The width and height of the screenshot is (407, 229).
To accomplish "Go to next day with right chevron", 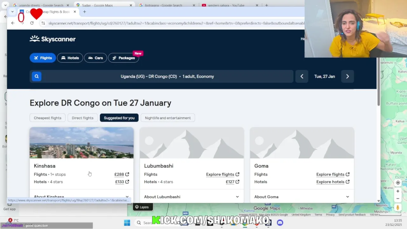I will click(x=347, y=76).
